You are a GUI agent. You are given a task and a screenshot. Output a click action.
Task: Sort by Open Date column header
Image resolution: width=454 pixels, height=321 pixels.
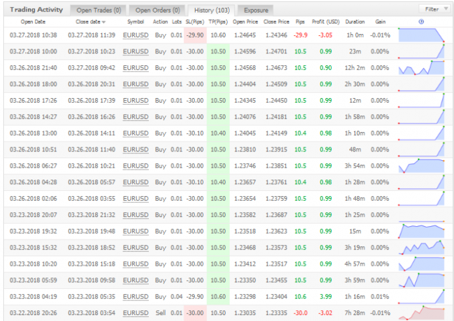tap(33, 22)
